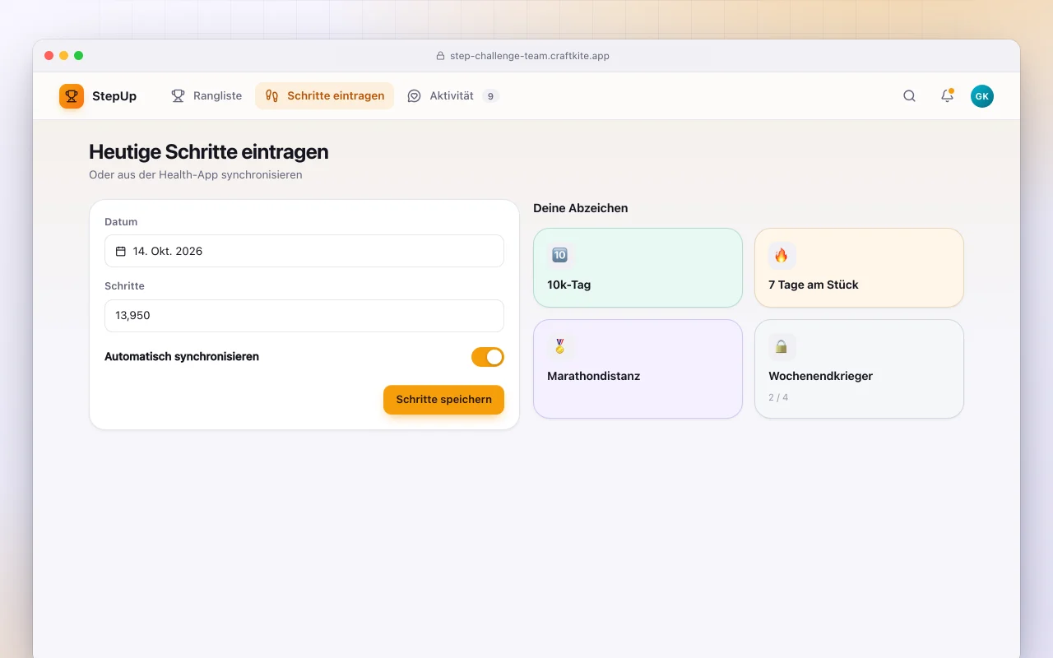Image resolution: width=1053 pixels, height=658 pixels.
Task: Click the Schritte field label
Action: (124, 286)
